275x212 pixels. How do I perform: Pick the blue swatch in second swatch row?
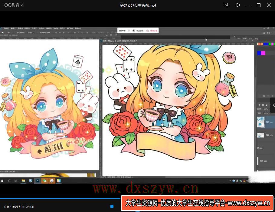(259, 53)
